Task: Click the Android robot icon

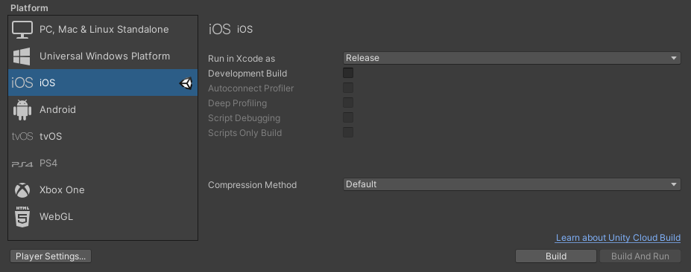Action: (x=22, y=110)
